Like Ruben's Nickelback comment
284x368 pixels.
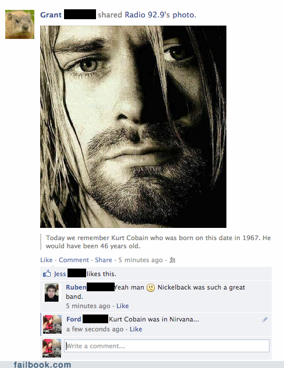click(123, 306)
